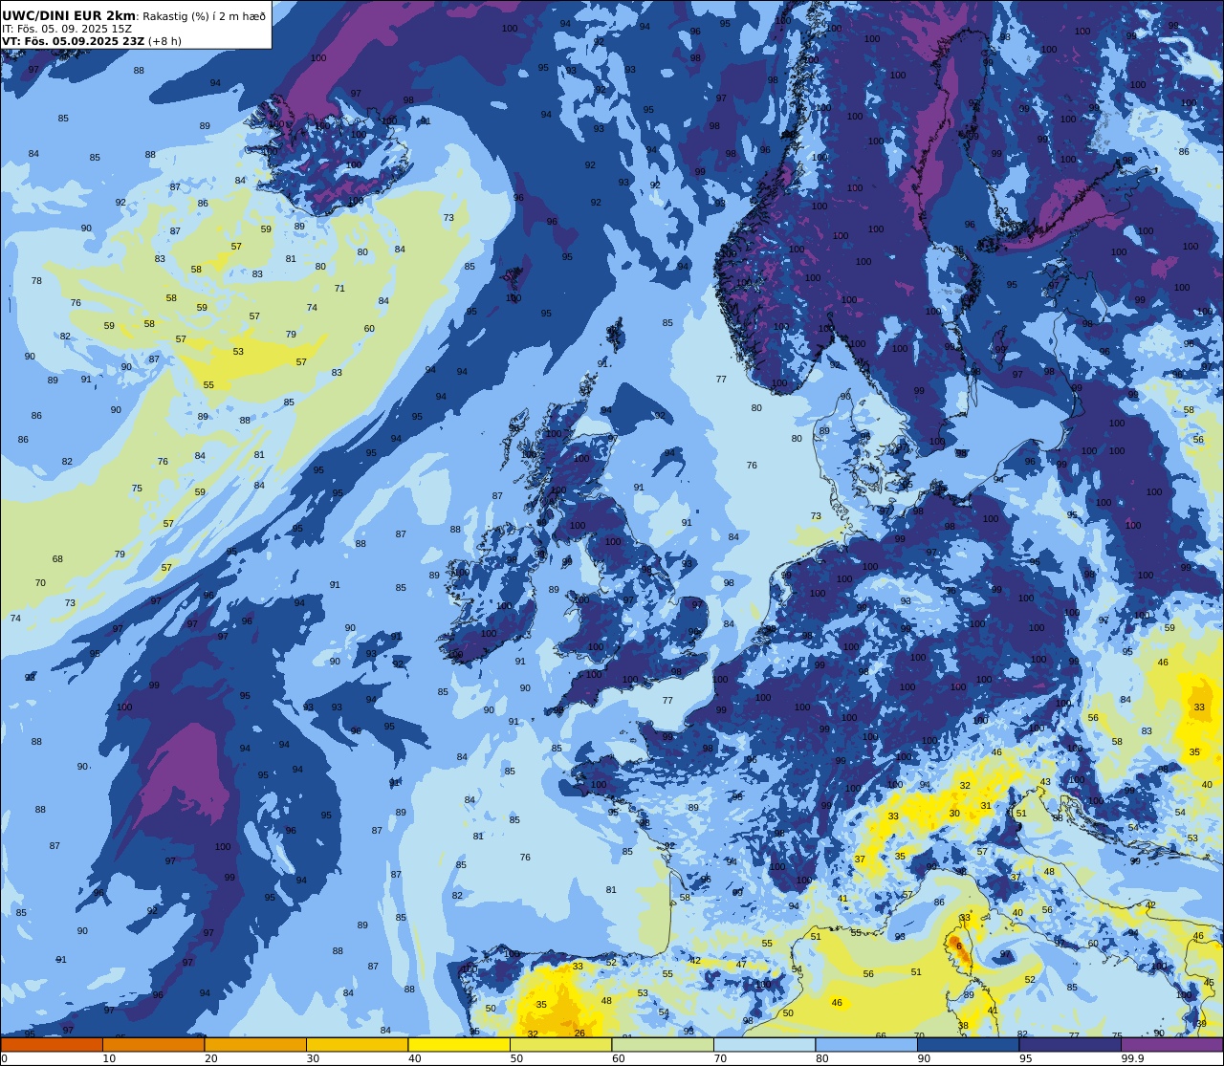
Task: Click the map value '31' over northern Italy
Action: 986,806
